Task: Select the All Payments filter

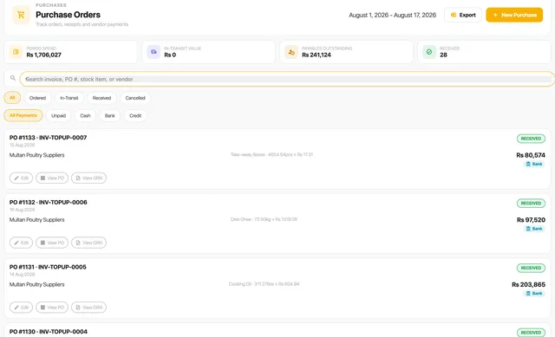Action: [23, 115]
